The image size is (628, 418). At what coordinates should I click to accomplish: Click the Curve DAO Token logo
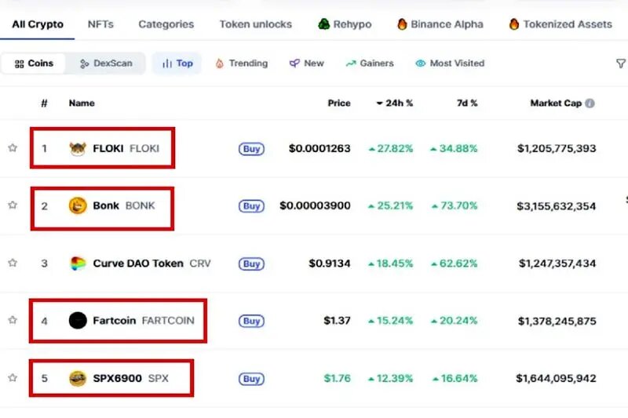(77, 264)
